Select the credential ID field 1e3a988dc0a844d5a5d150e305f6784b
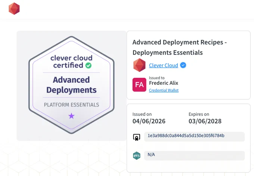 tap(194, 137)
